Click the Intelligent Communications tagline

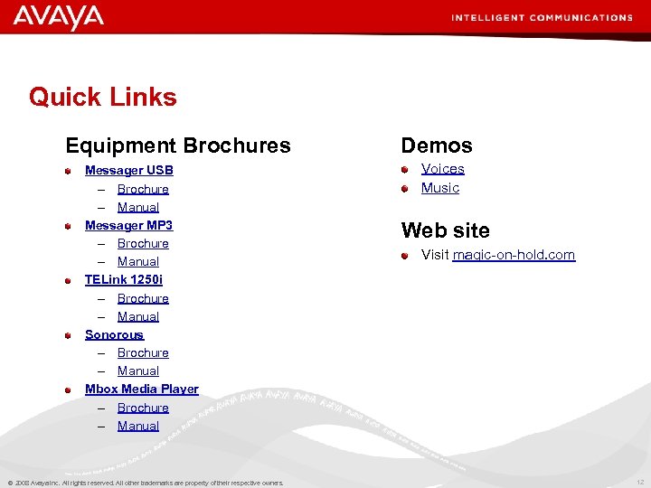[x=542, y=18]
